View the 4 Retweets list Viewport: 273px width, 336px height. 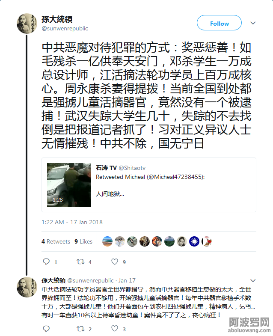(56, 241)
